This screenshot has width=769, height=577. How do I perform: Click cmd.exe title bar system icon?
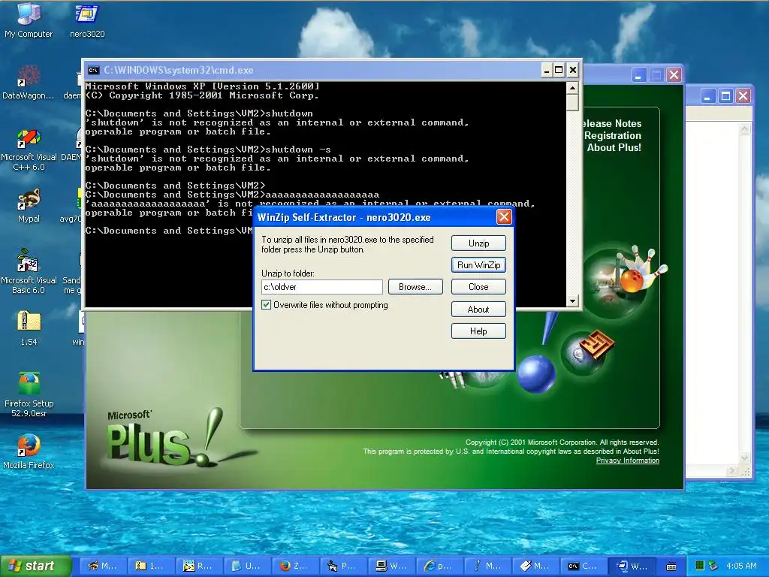coord(93,70)
